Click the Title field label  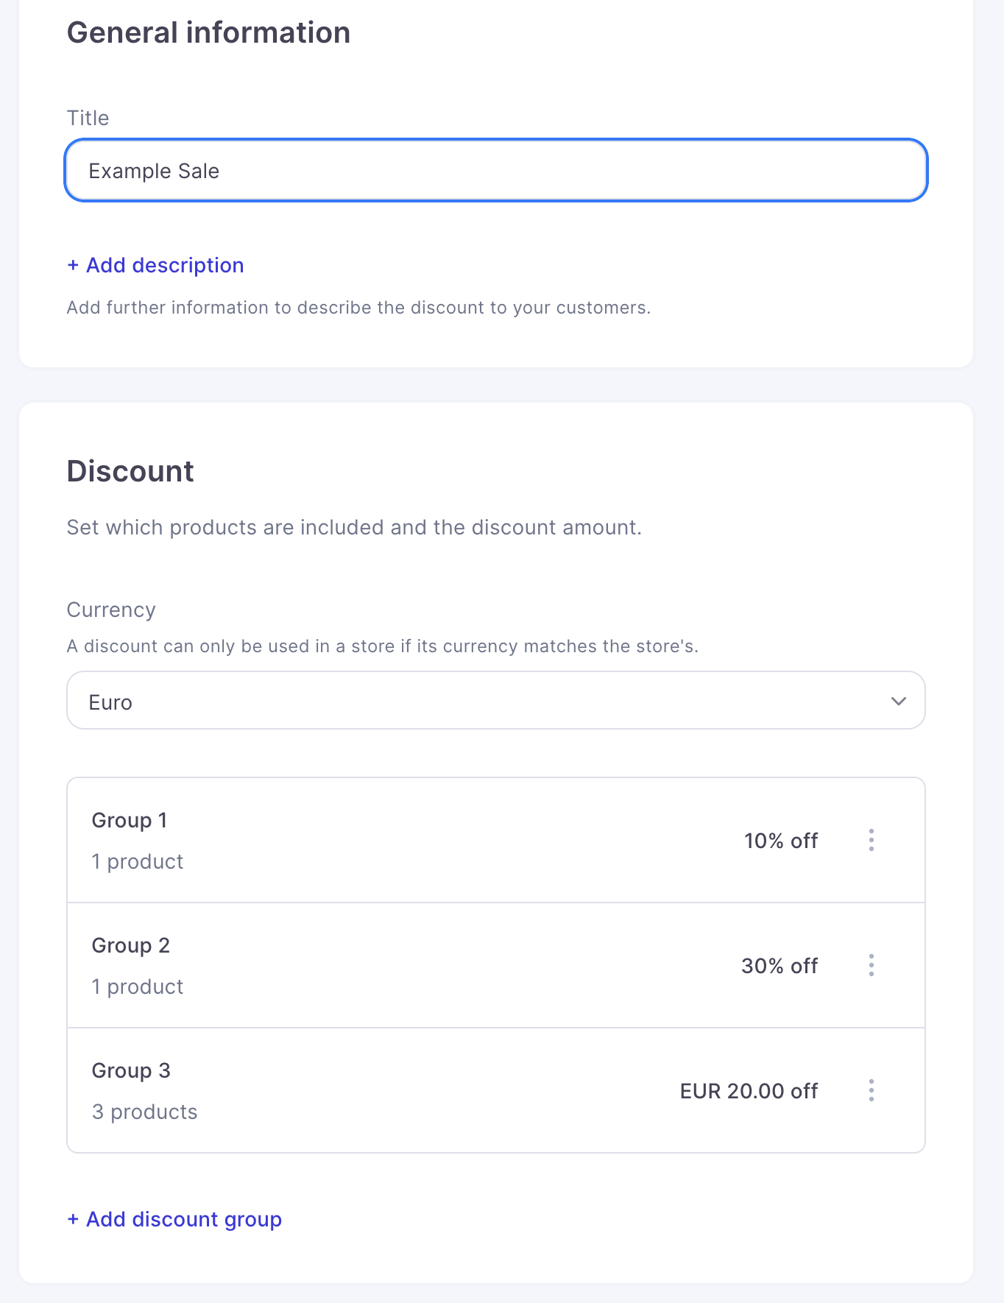(88, 118)
